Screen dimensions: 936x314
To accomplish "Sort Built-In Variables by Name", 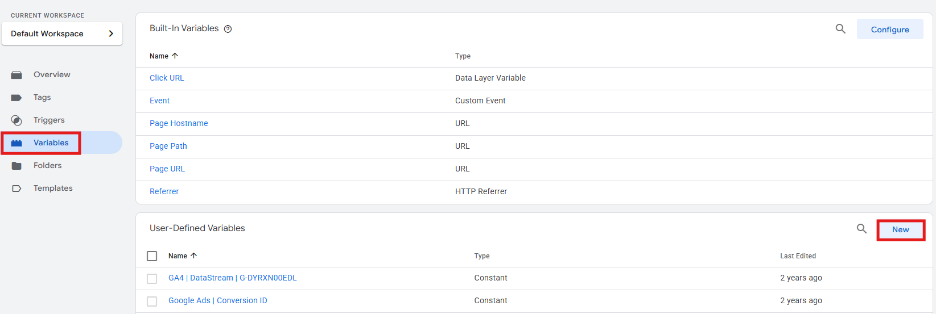I will click(159, 56).
